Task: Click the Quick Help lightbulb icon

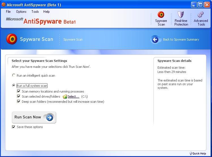Action: point(191,153)
